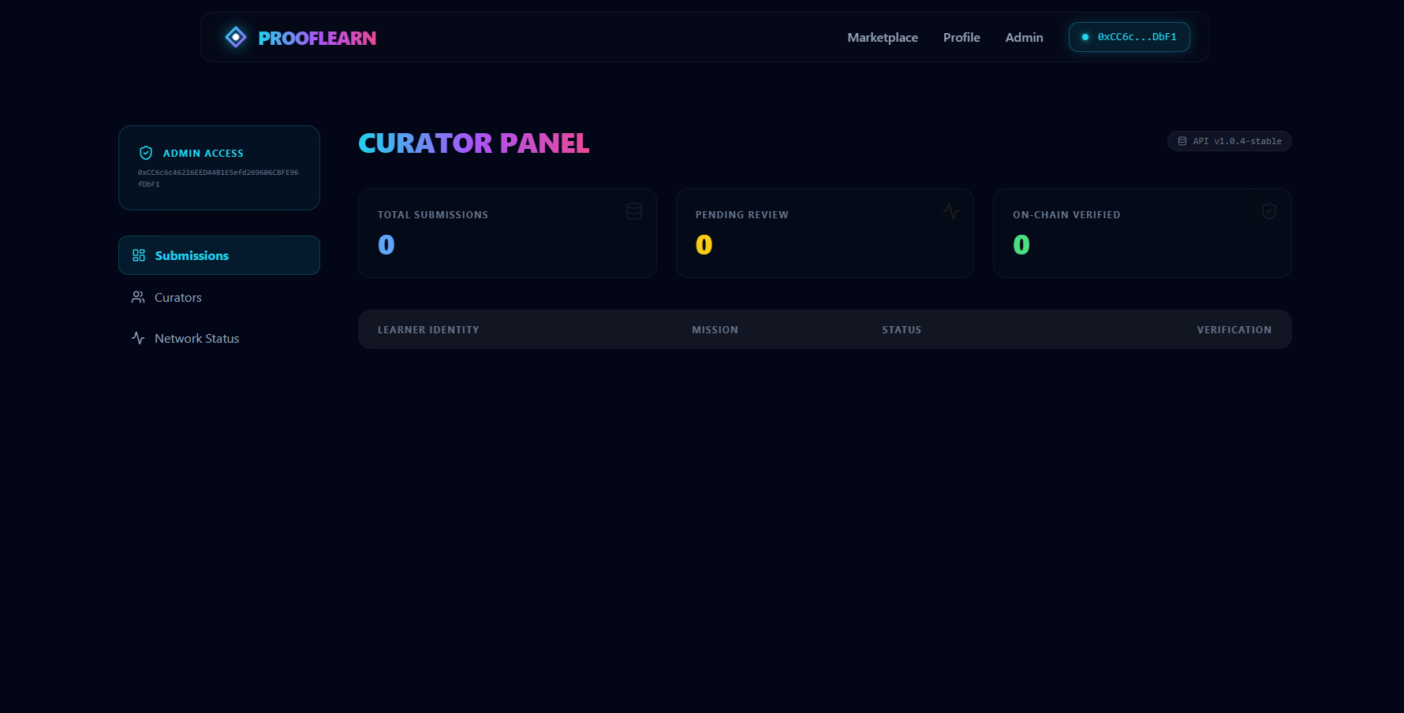Screen dimensions: 1404x713
Task: Click the Curators people icon
Action: pos(138,297)
